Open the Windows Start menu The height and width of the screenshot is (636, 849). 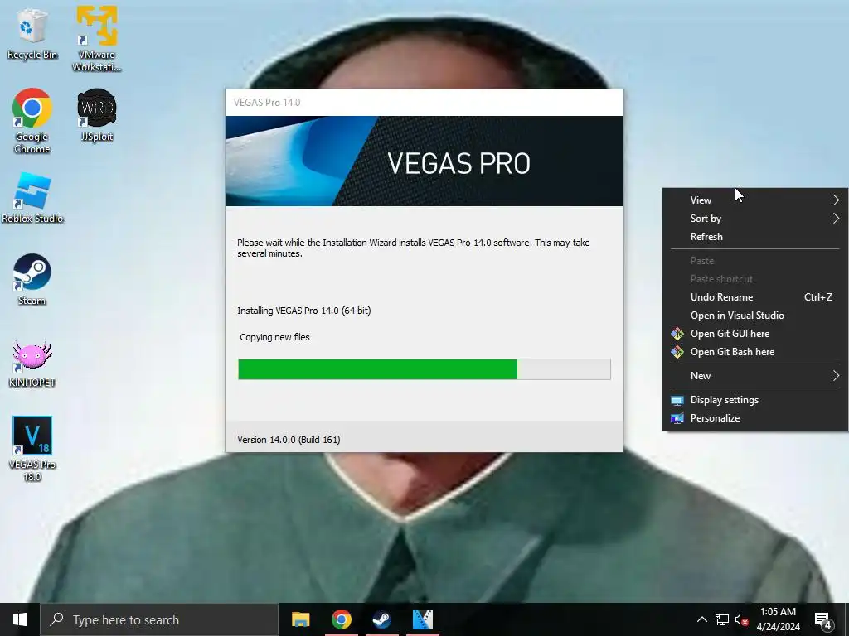tap(20, 619)
